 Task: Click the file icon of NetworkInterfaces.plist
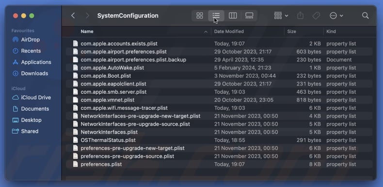point(76,132)
